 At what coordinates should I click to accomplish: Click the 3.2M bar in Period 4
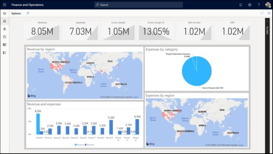point(68,130)
